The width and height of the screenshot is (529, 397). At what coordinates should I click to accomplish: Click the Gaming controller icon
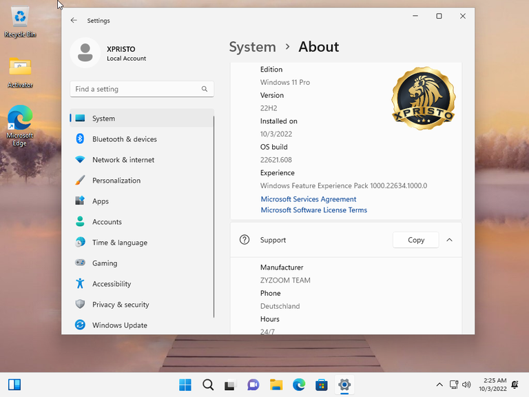click(80, 263)
